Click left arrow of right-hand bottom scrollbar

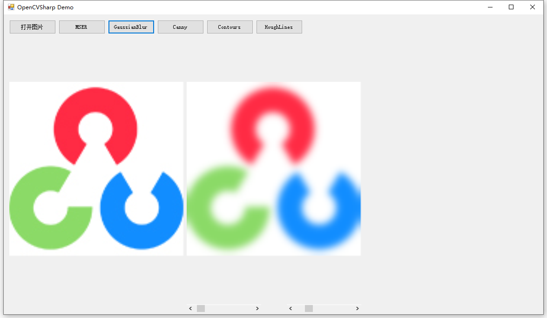[290, 308]
